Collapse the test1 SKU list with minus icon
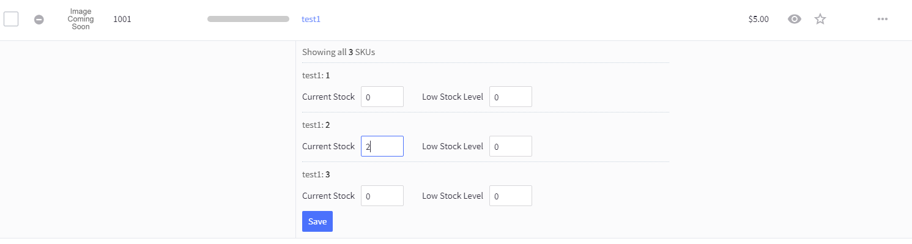The image size is (912, 244). pyautogui.click(x=39, y=20)
